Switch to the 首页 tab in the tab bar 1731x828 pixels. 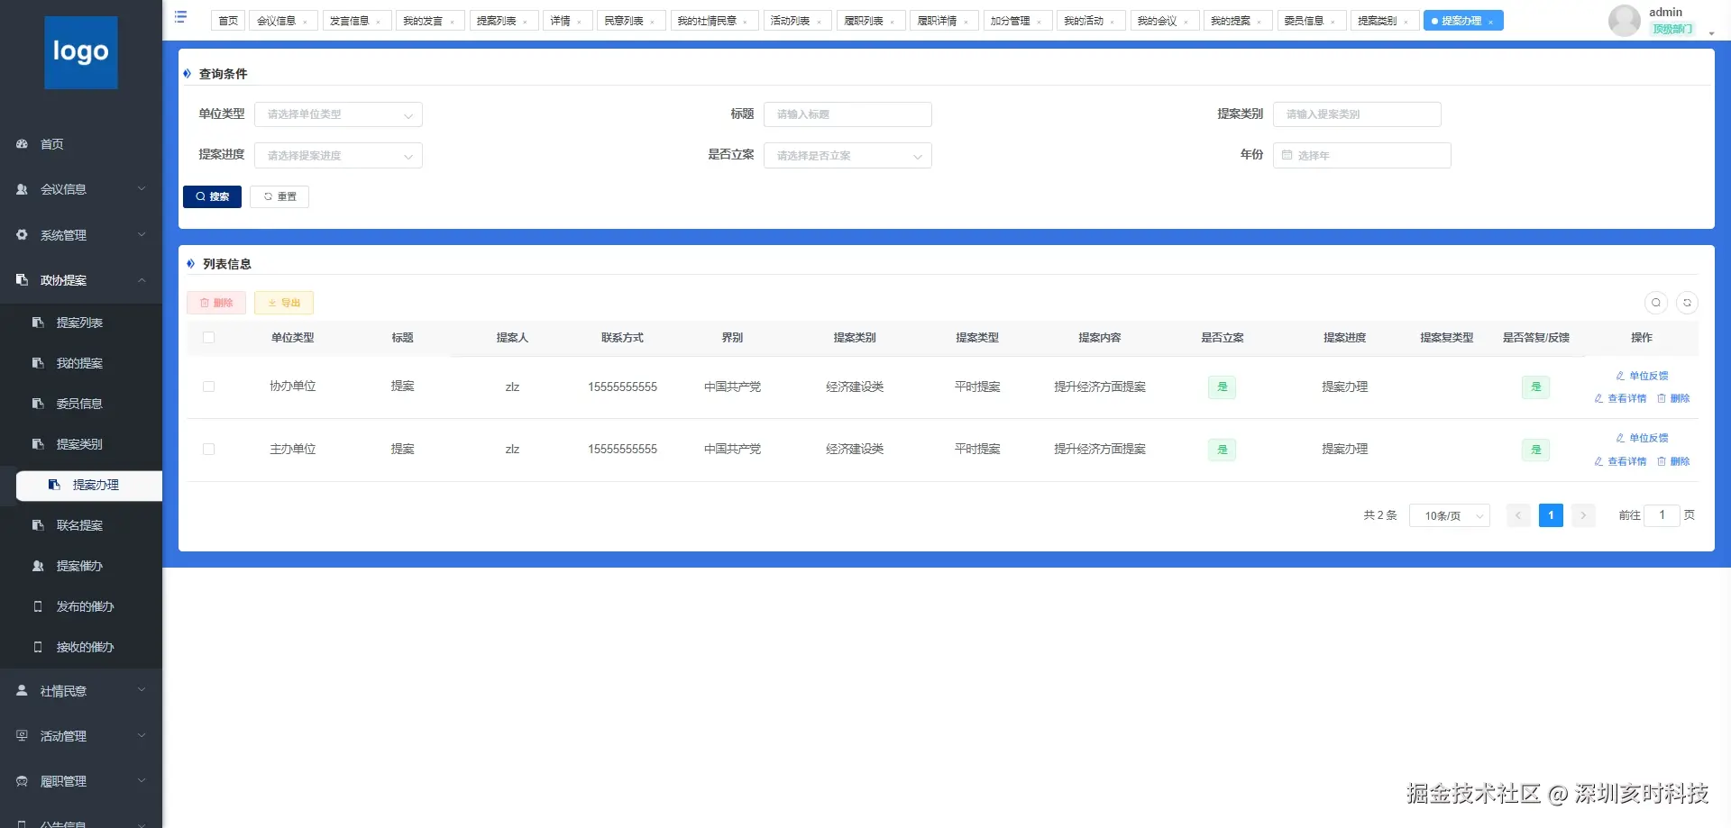228,21
